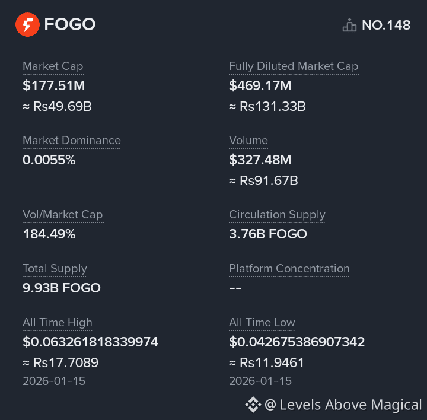Click the FOGO token name heading
This screenshot has height=420, width=427.
point(70,24)
